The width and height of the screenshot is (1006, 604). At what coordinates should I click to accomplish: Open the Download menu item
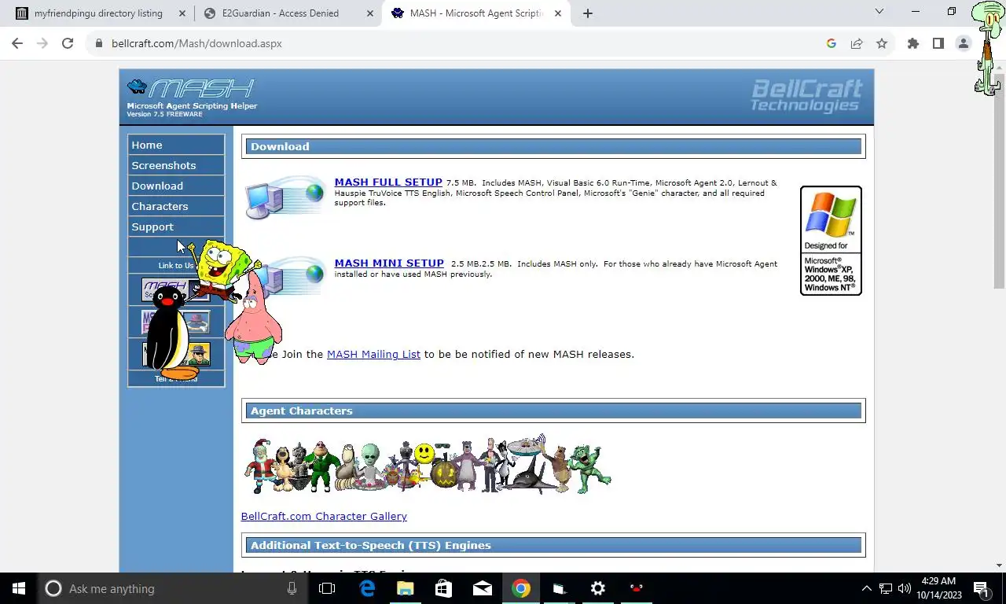176,186
